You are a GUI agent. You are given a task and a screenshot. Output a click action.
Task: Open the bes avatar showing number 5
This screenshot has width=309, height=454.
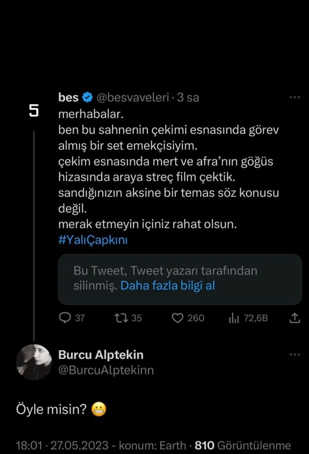click(34, 111)
